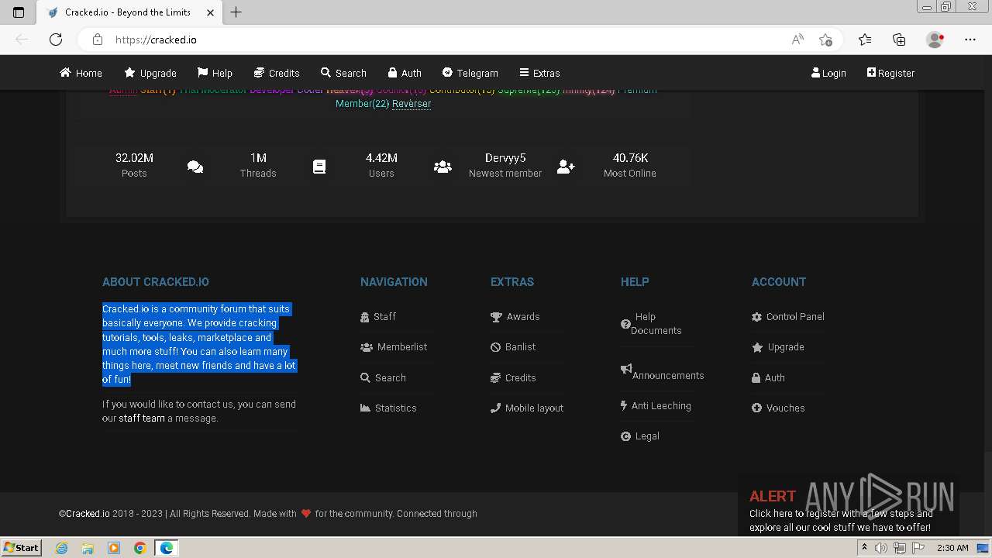Click the Login link
The width and height of the screenshot is (992, 558).
click(x=828, y=73)
